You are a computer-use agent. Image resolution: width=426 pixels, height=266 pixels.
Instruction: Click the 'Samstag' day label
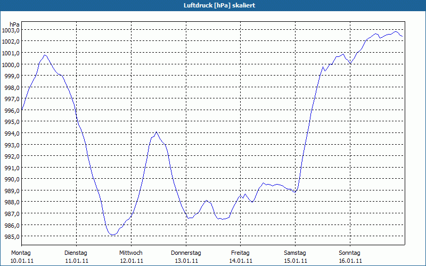coord(295,253)
